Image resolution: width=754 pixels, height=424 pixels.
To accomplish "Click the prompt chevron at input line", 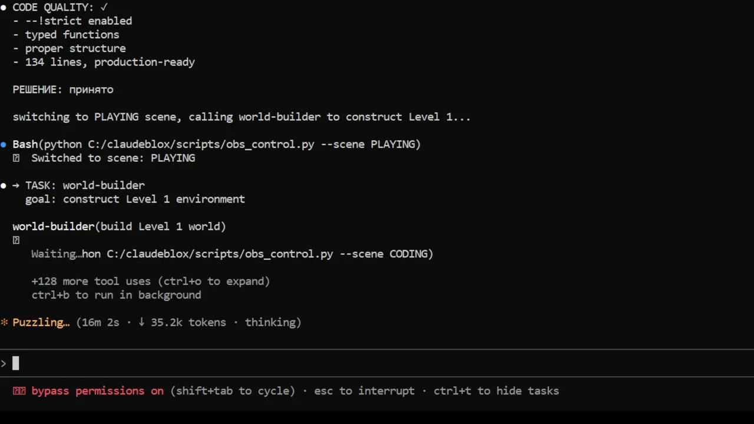I will [4, 364].
